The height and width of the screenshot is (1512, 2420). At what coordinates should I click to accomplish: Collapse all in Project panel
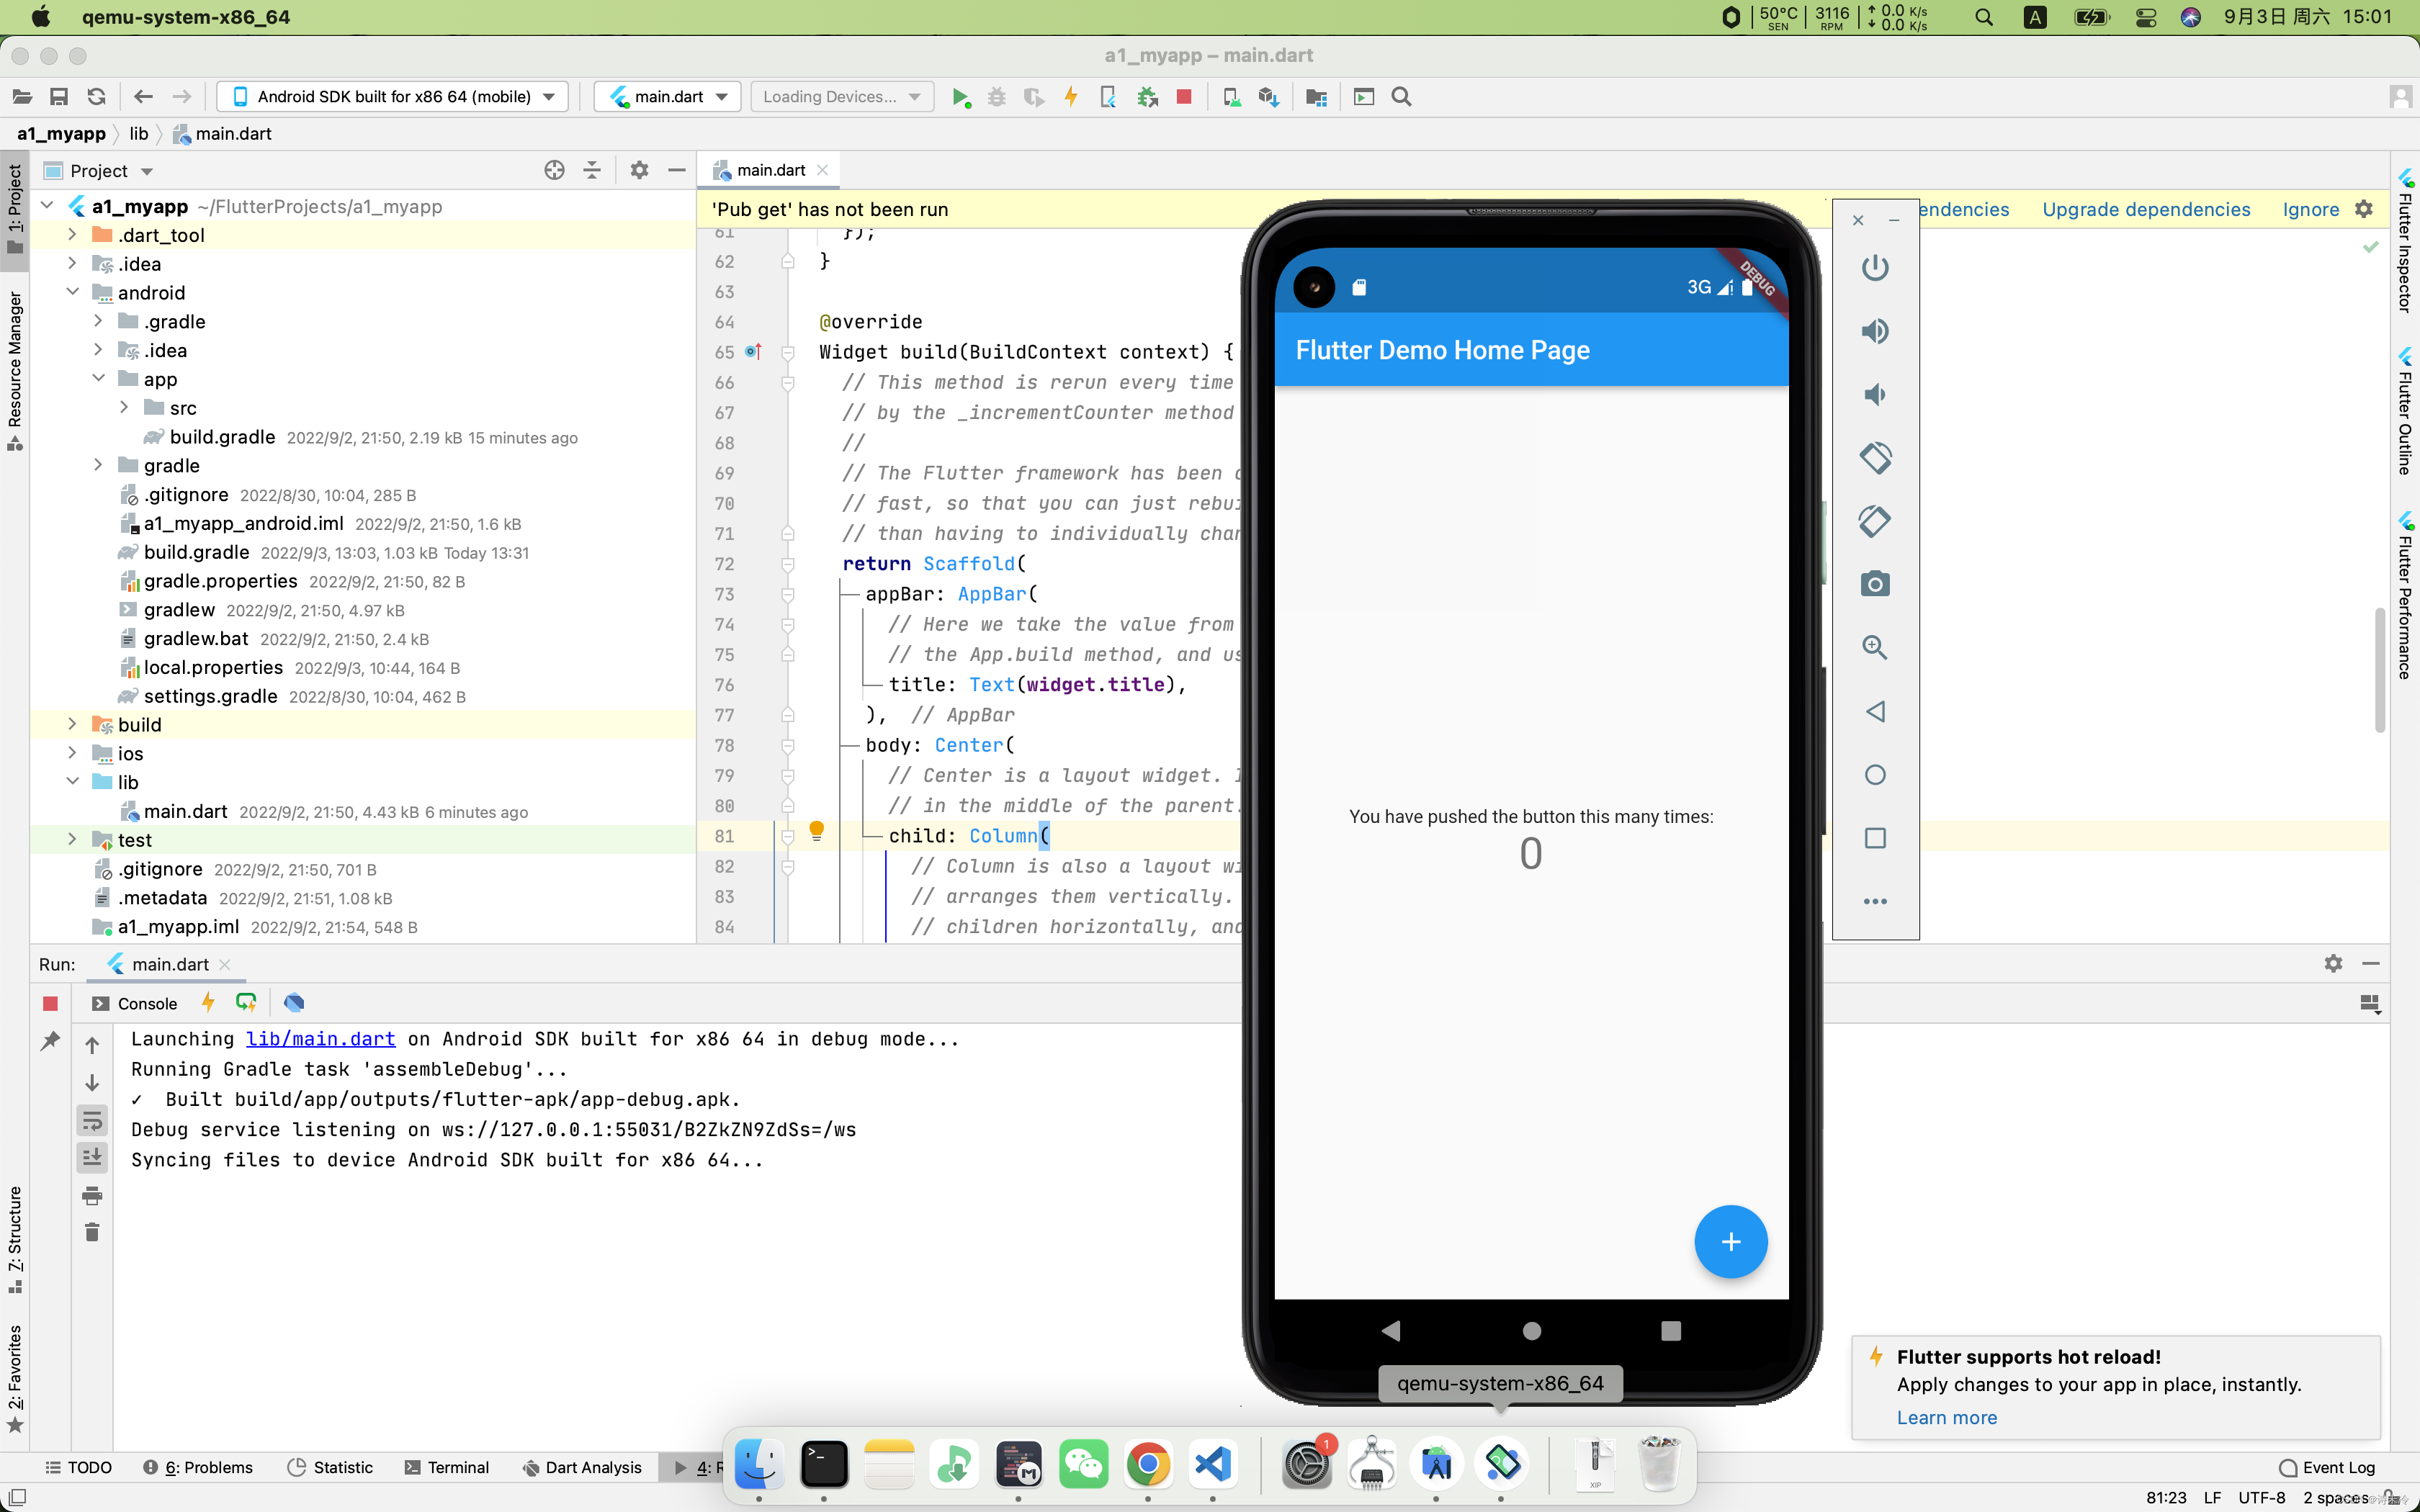coord(592,170)
